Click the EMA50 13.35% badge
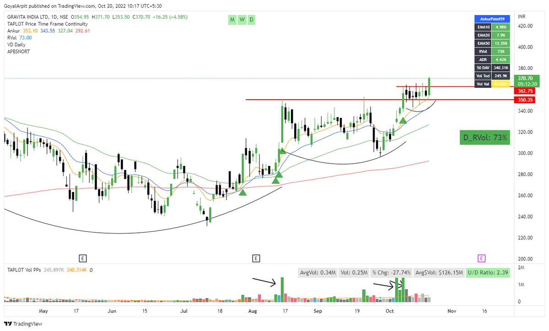Screen dimensions: 549x331 coord(492,43)
